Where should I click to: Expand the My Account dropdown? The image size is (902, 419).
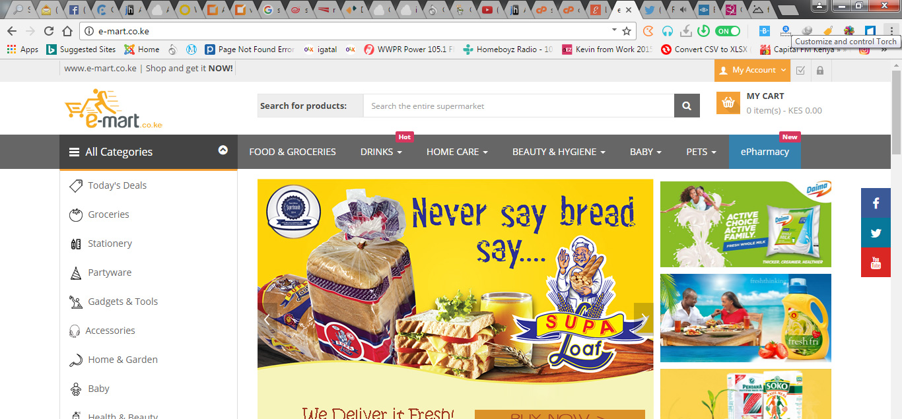tap(752, 70)
